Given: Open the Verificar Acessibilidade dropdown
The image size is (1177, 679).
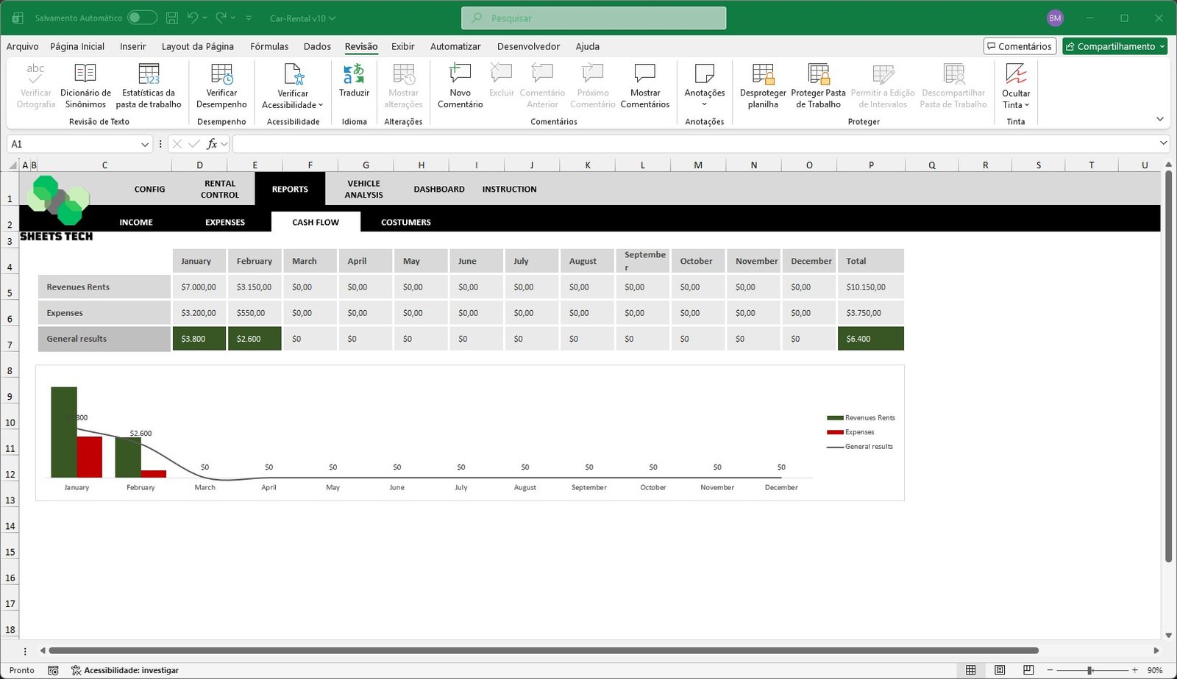Looking at the screenshot, I should 293,85.
